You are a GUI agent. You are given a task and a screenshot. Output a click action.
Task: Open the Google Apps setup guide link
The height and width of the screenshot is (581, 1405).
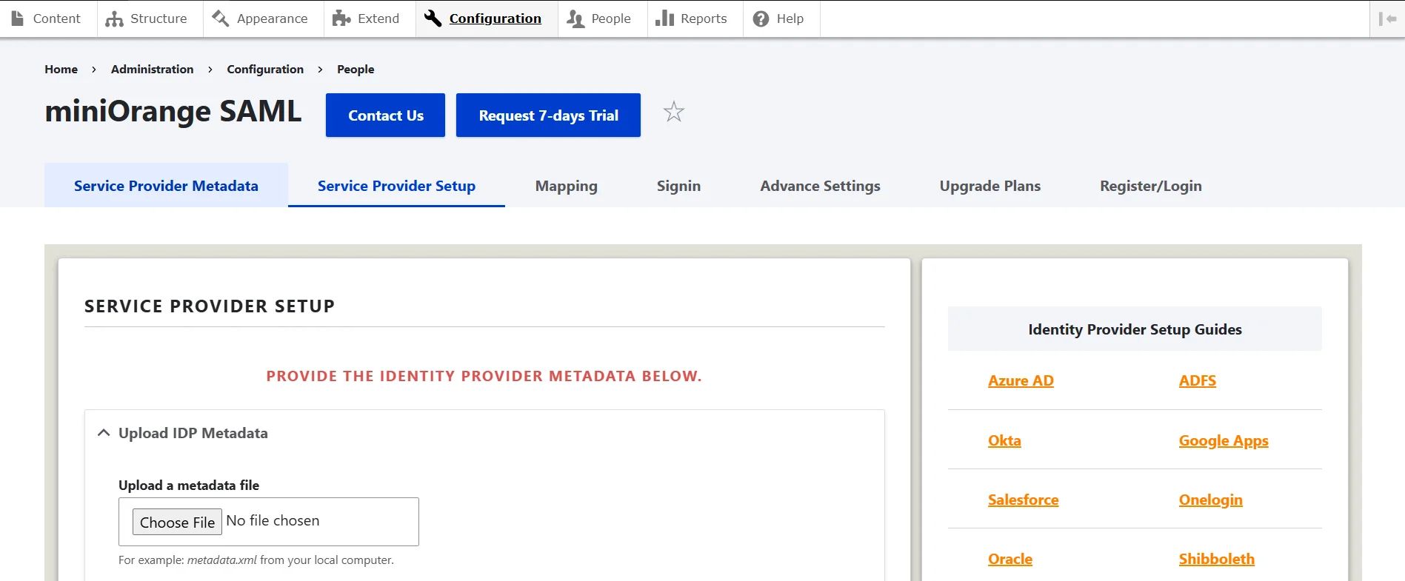tap(1223, 440)
